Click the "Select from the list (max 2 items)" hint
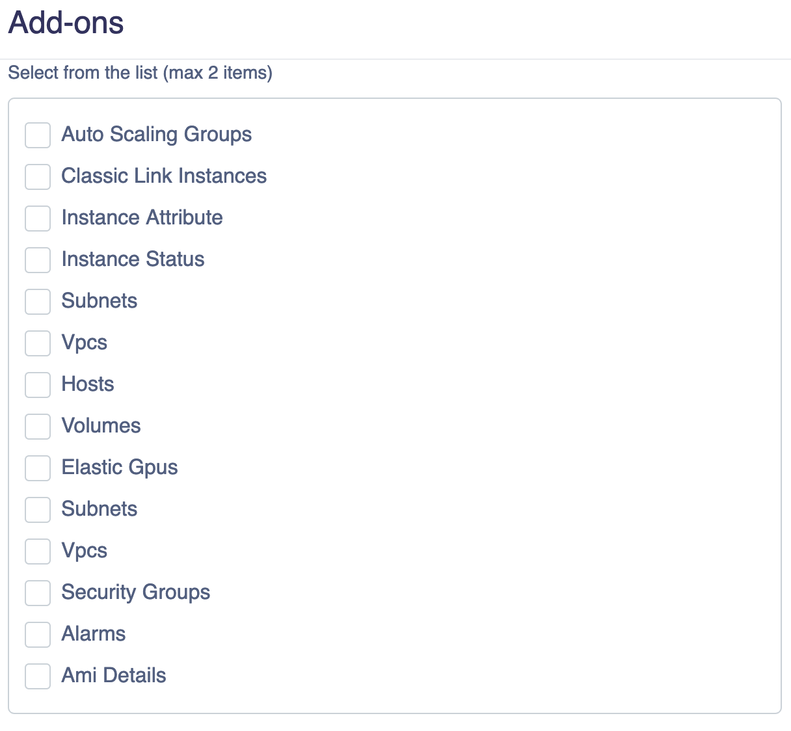Image resolution: width=791 pixels, height=731 pixels. pyautogui.click(x=140, y=73)
